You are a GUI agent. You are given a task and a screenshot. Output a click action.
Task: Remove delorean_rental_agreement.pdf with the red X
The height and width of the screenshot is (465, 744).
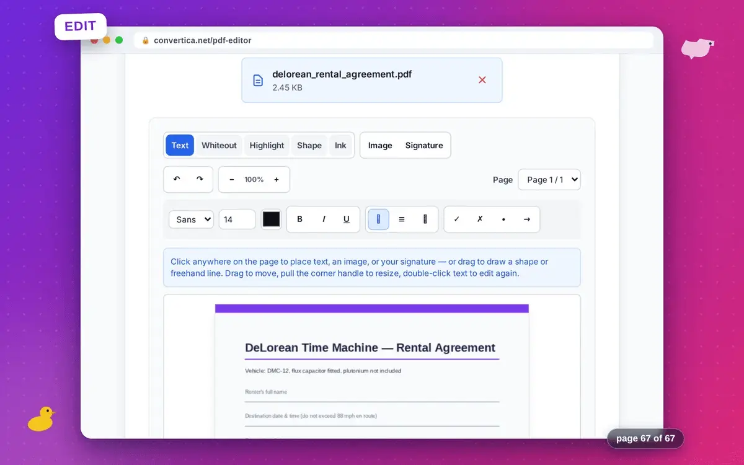(x=482, y=80)
